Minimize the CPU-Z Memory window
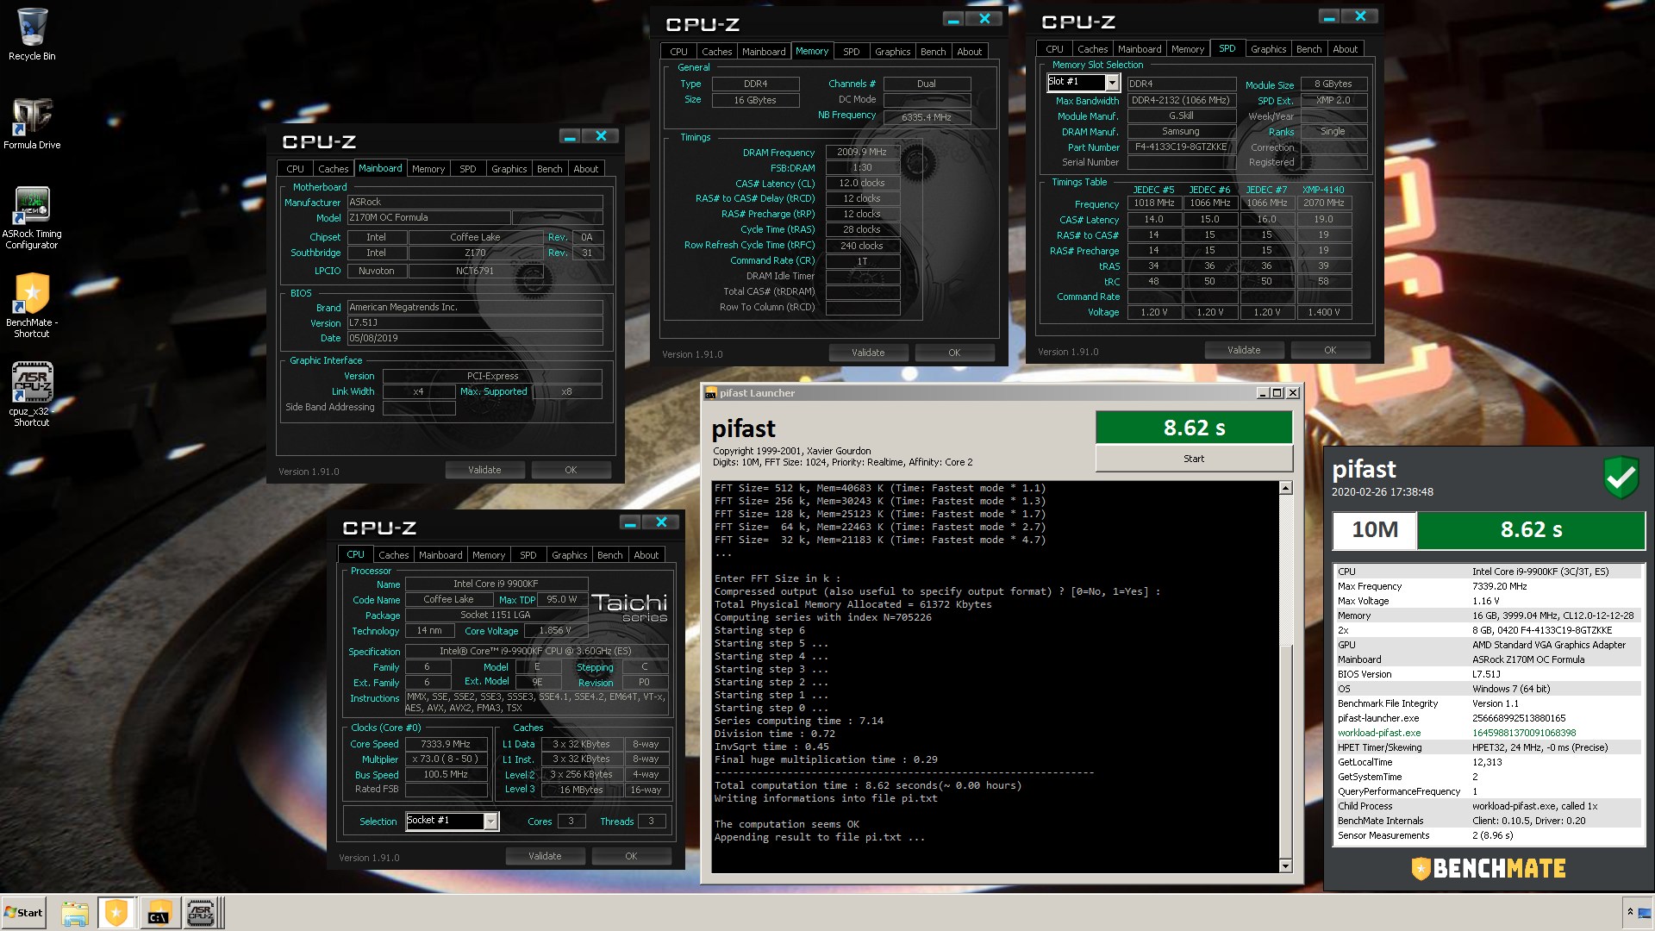 (952, 19)
